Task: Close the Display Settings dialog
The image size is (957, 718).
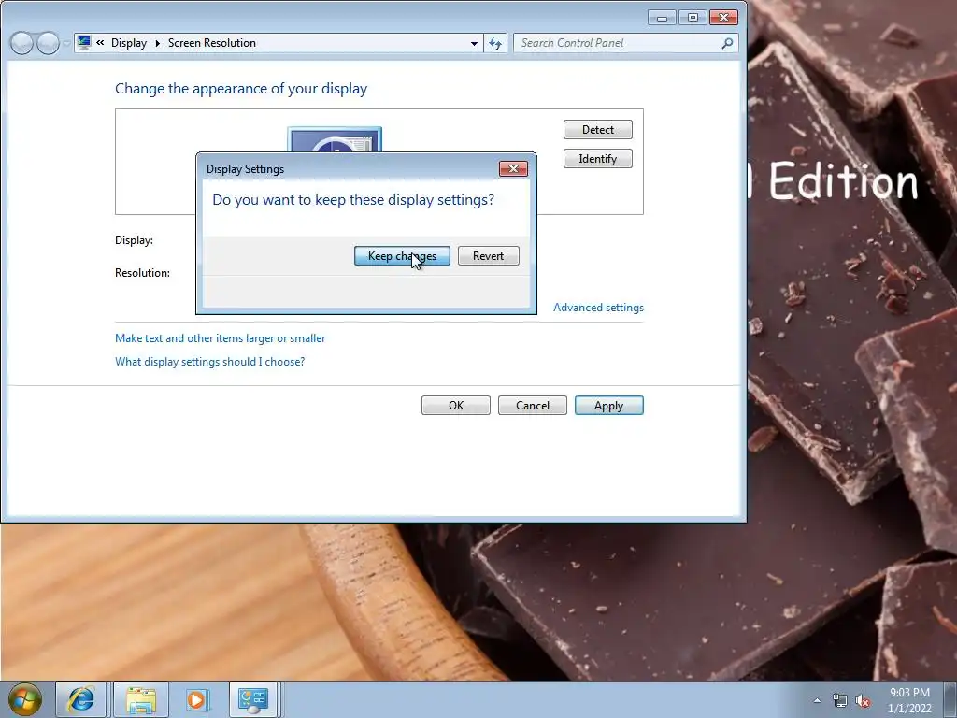Action: point(513,169)
